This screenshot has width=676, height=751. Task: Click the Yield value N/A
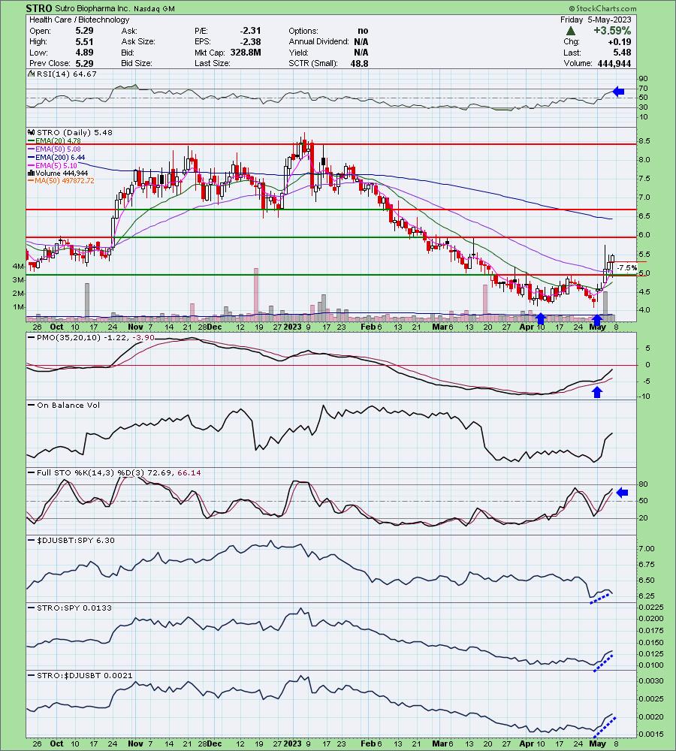point(361,53)
